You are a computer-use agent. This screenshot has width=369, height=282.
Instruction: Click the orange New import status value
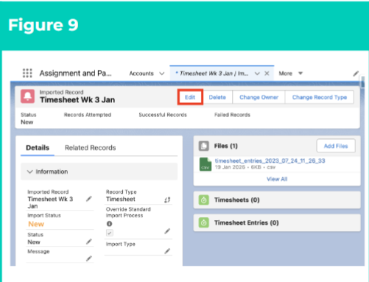pyautogui.click(x=36, y=224)
